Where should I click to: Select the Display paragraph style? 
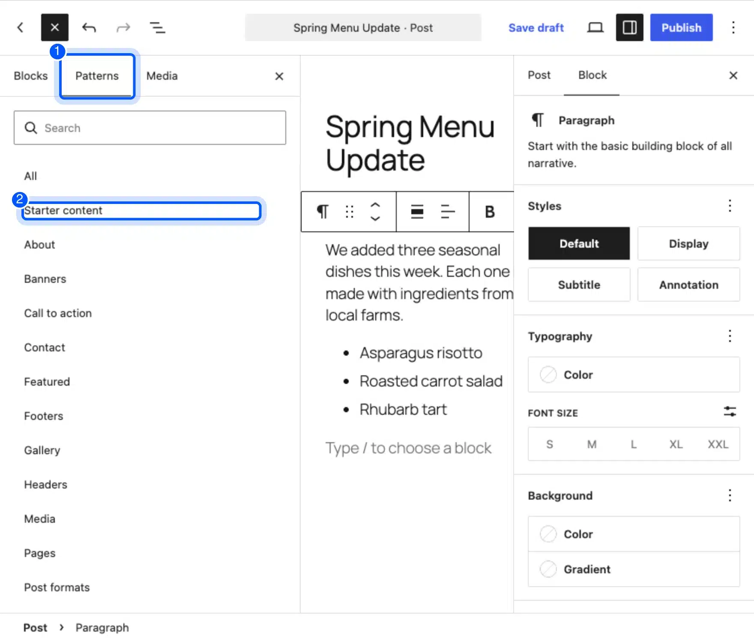coord(688,243)
